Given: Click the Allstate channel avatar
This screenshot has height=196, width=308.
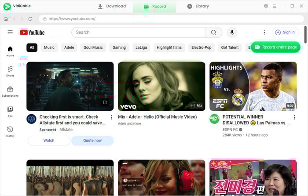Looking at the screenshot, I should tap(31, 119).
